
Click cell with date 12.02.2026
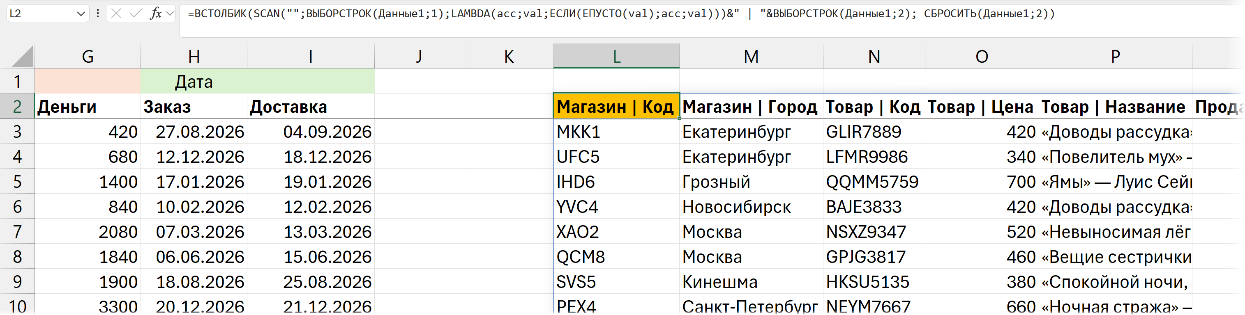[311, 206]
